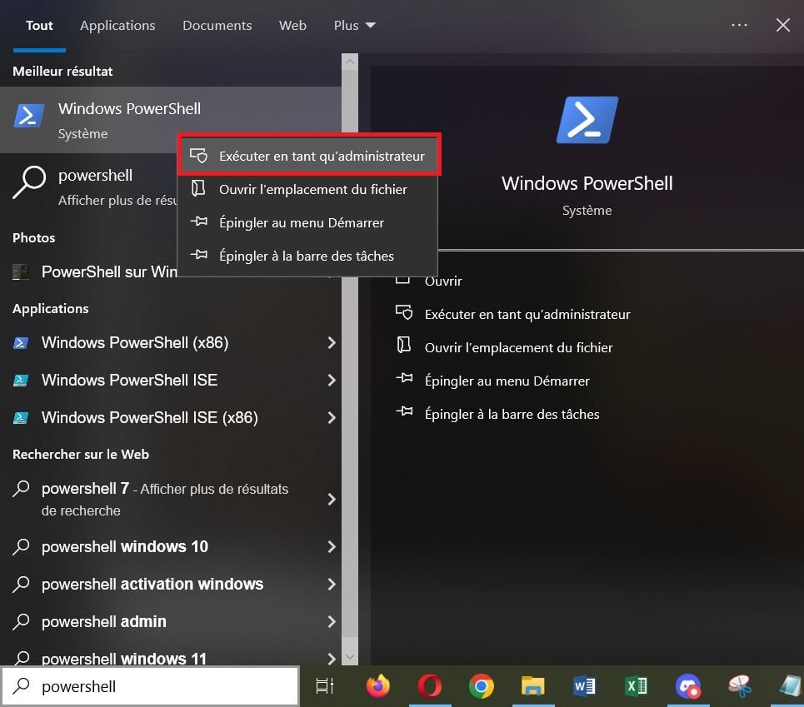This screenshot has width=804, height=707.
Task: Open Microsoft Excel from the taskbar
Action: coord(636,685)
